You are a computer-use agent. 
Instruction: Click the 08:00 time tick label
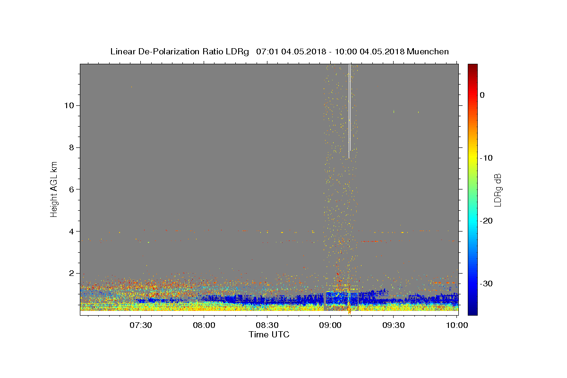(204, 325)
